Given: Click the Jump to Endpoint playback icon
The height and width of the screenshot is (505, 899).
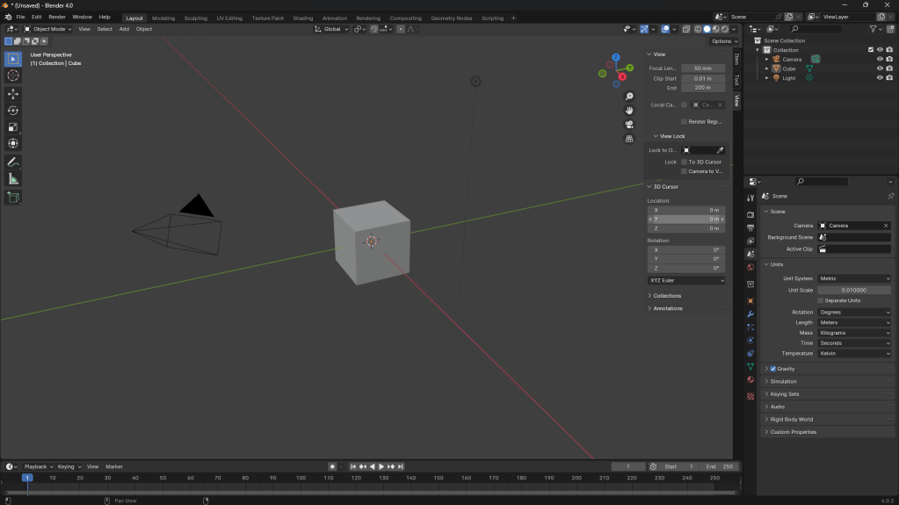Looking at the screenshot, I should click(402, 466).
